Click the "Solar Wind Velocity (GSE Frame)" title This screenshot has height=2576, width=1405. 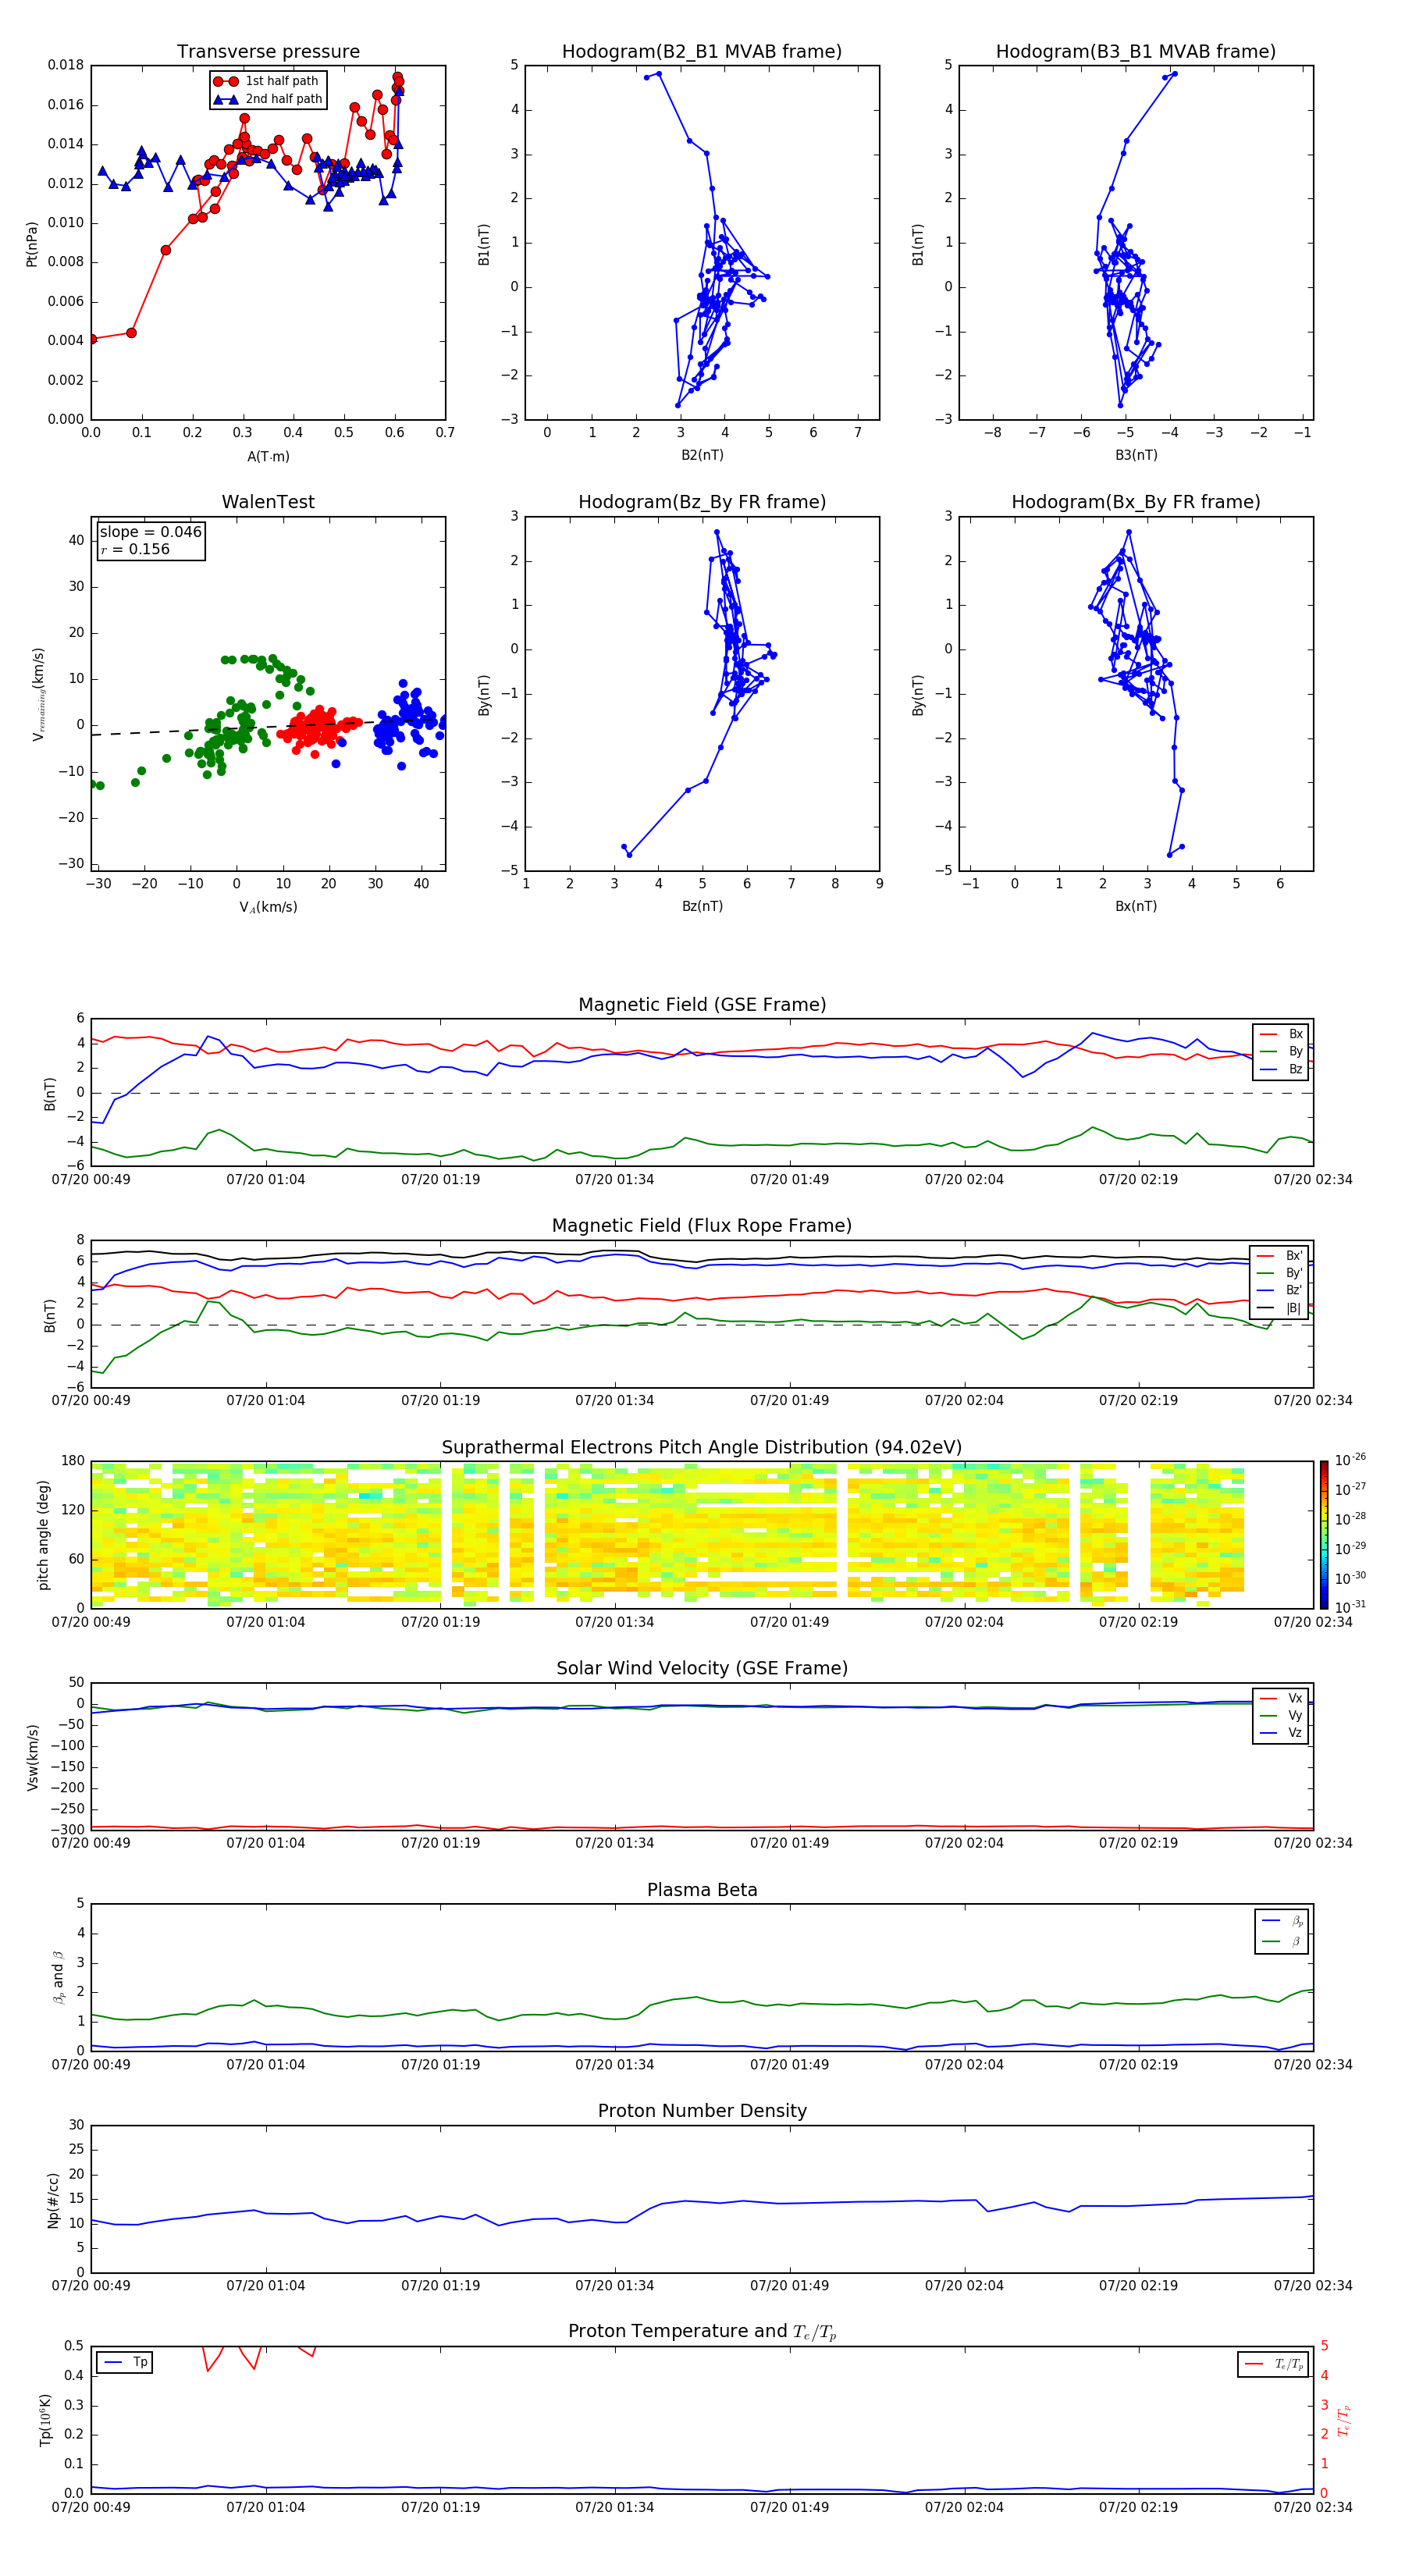702,1668
